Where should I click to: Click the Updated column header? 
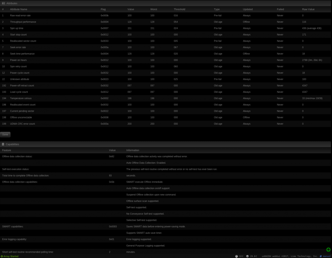248,9
